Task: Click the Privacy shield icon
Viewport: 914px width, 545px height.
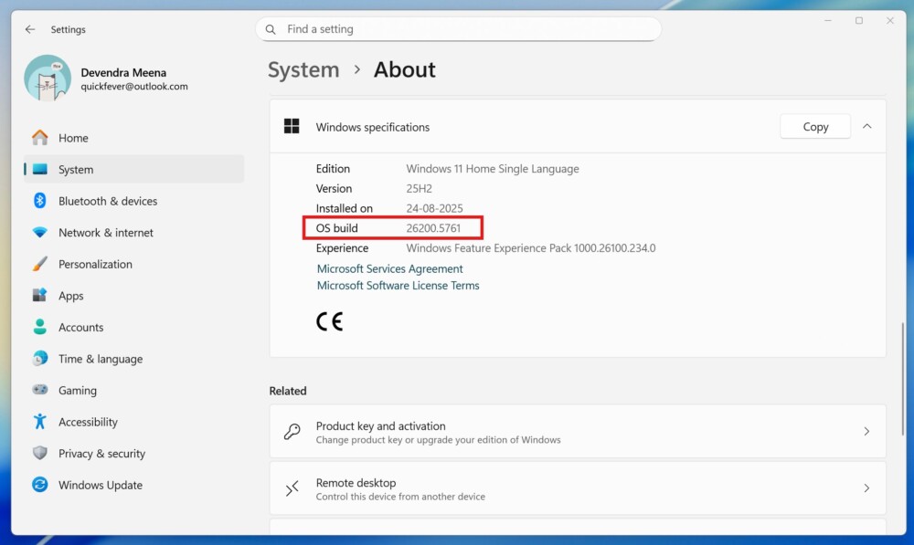Action: pyautogui.click(x=39, y=453)
